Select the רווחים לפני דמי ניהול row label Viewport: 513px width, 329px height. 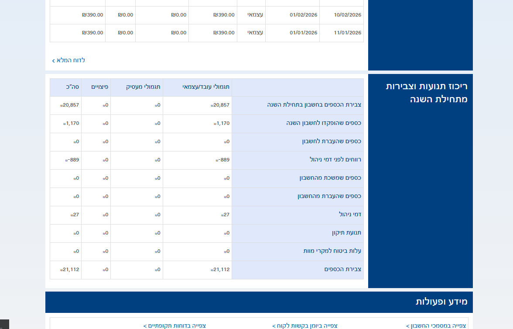coord(335,160)
